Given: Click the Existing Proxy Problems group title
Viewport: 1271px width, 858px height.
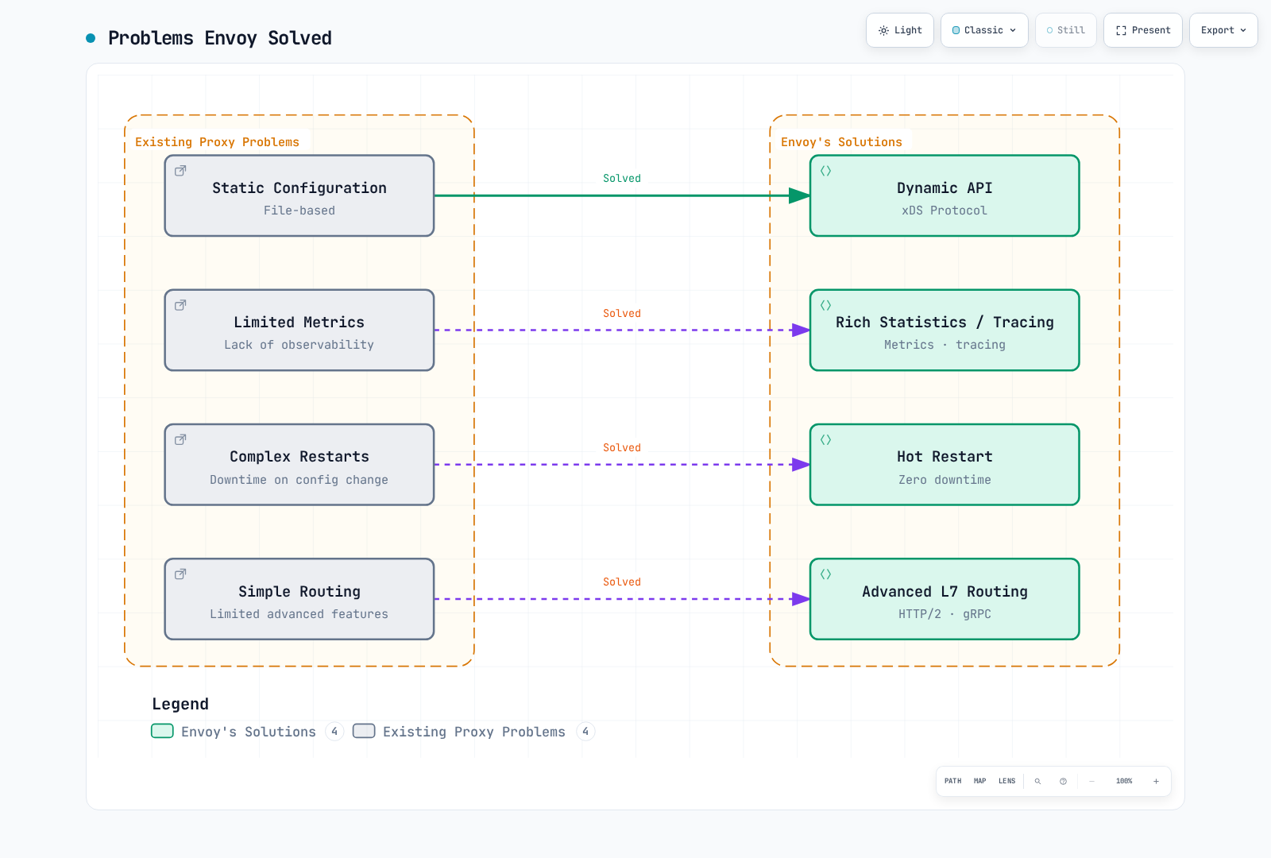Looking at the screenshot, I should 217,142.
